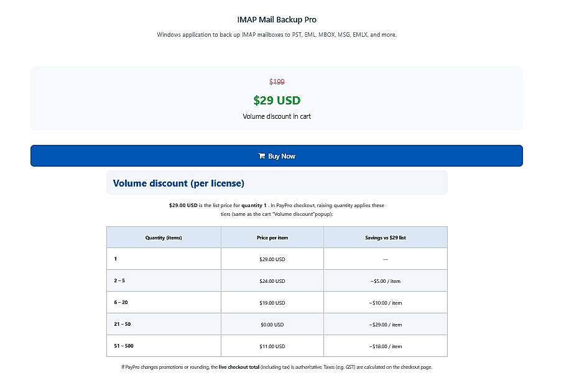This screenshot has width=569, height=388.
Task: Click the 'Volume discount in cart' text
Action: [277, 116]
